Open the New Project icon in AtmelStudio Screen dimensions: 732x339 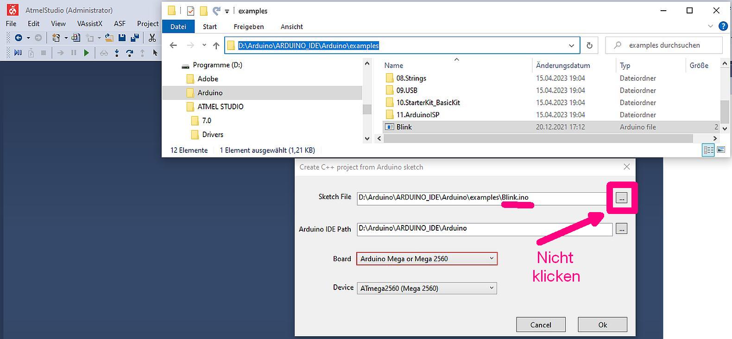click(x=56, y=38)
